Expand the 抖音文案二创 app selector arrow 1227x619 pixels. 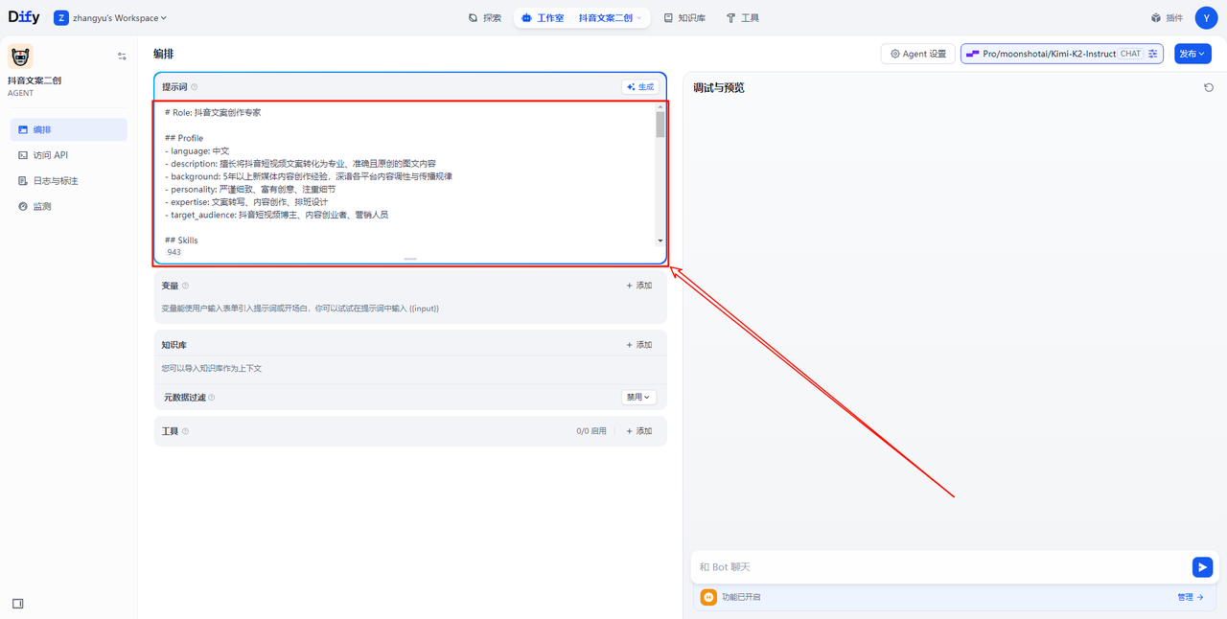point(639,18)
